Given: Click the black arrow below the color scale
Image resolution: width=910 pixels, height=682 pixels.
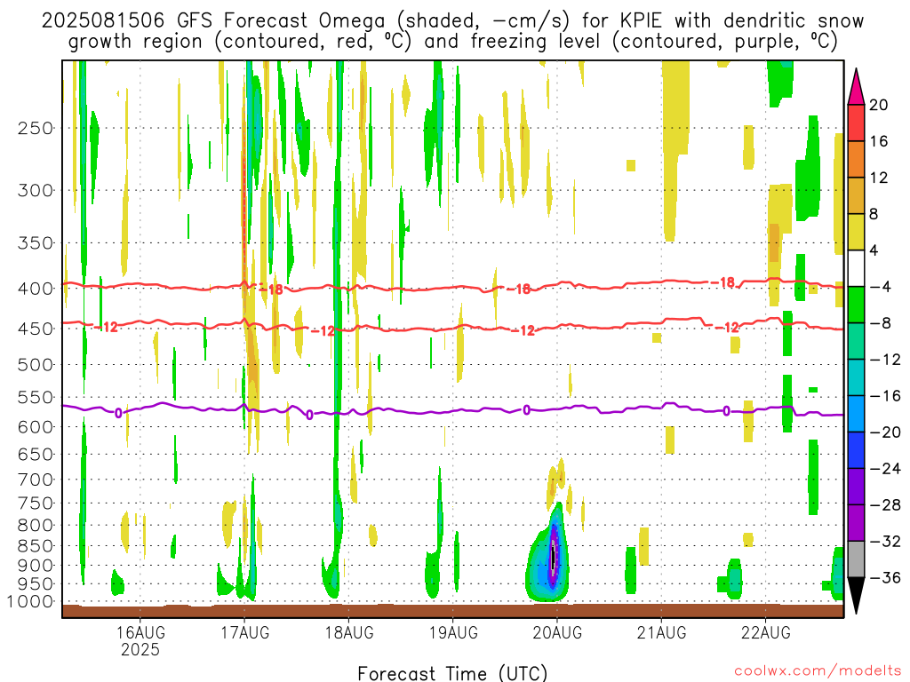Looking at the screenshot, I should click(x=856, y=596).
